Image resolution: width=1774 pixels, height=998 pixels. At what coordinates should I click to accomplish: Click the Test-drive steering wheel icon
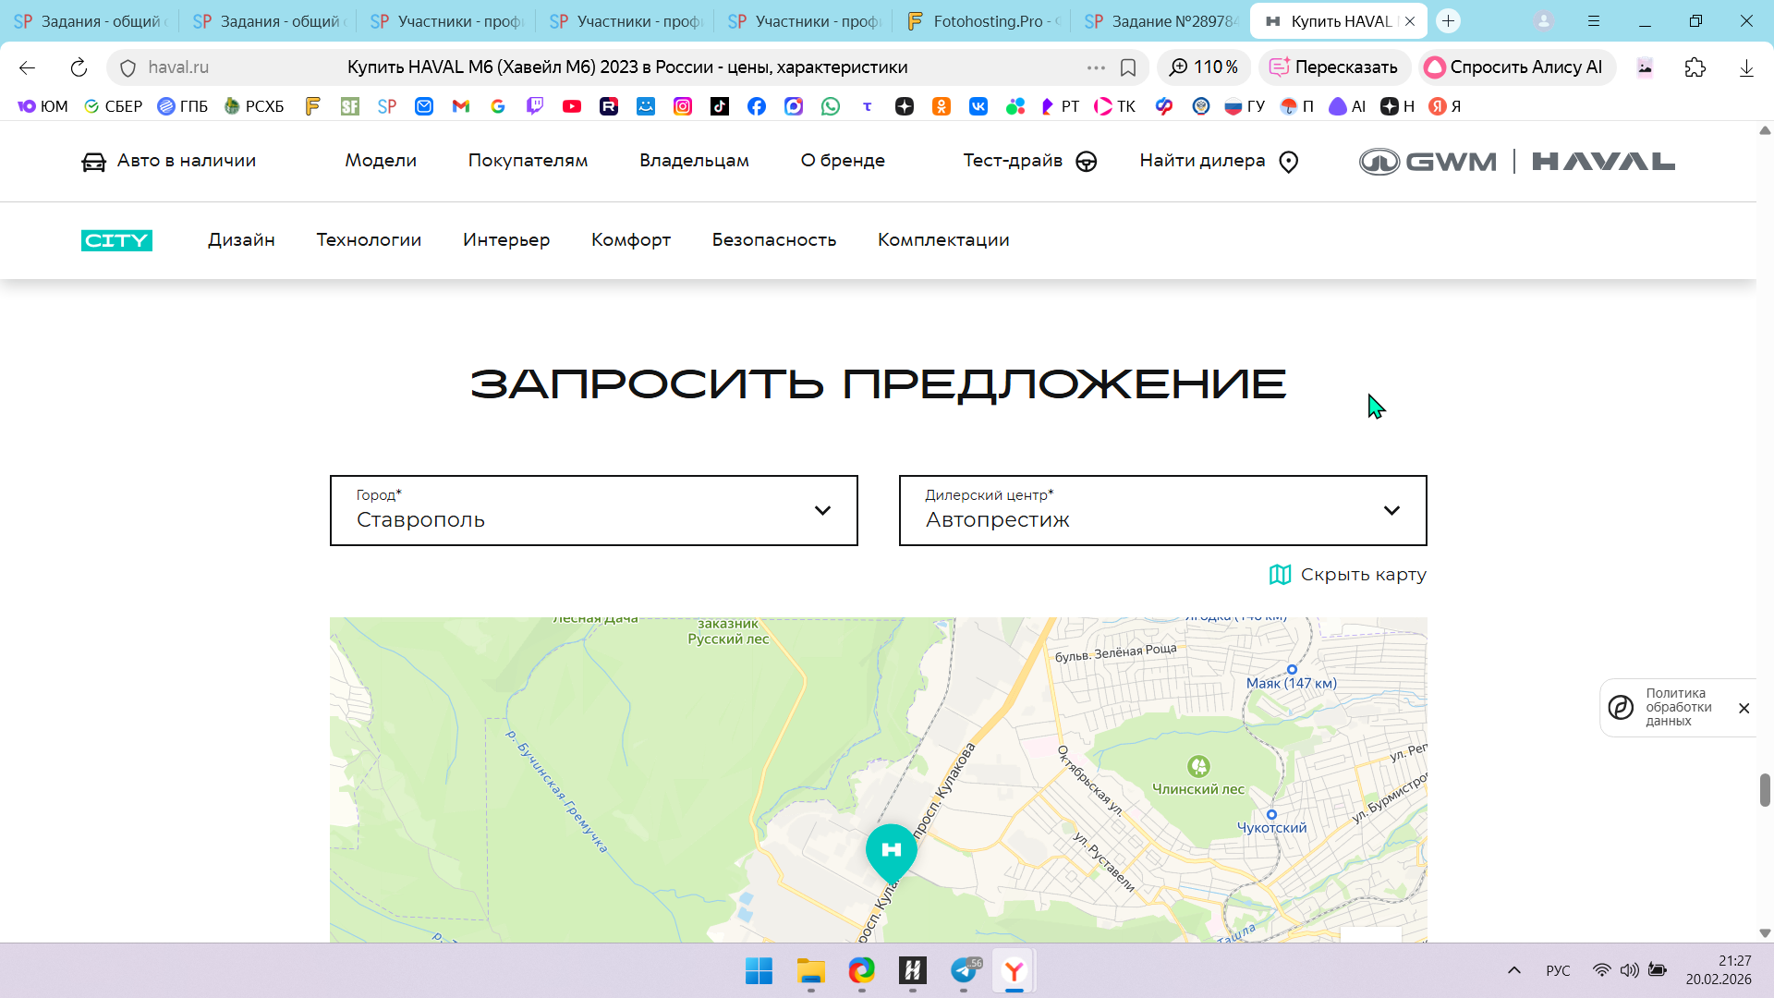point(1087,162)
